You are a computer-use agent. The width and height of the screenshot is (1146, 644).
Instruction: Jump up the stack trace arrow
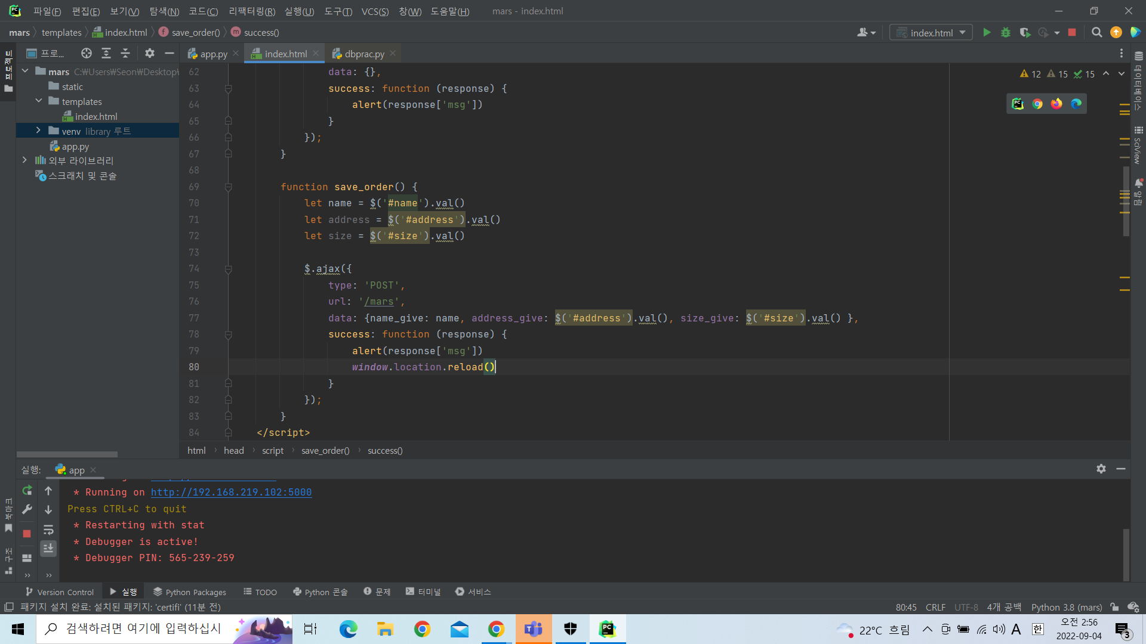pyautogui.click(x=48, y=491)
